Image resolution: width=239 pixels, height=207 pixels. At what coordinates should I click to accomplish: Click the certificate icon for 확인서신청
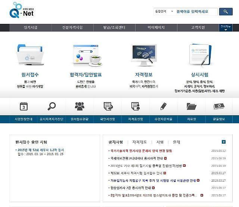pyautogui.click(x=108, y=106)
